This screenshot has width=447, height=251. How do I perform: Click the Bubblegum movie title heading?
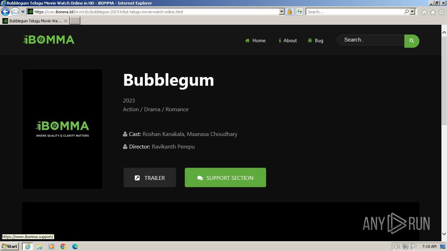point(168,80)
